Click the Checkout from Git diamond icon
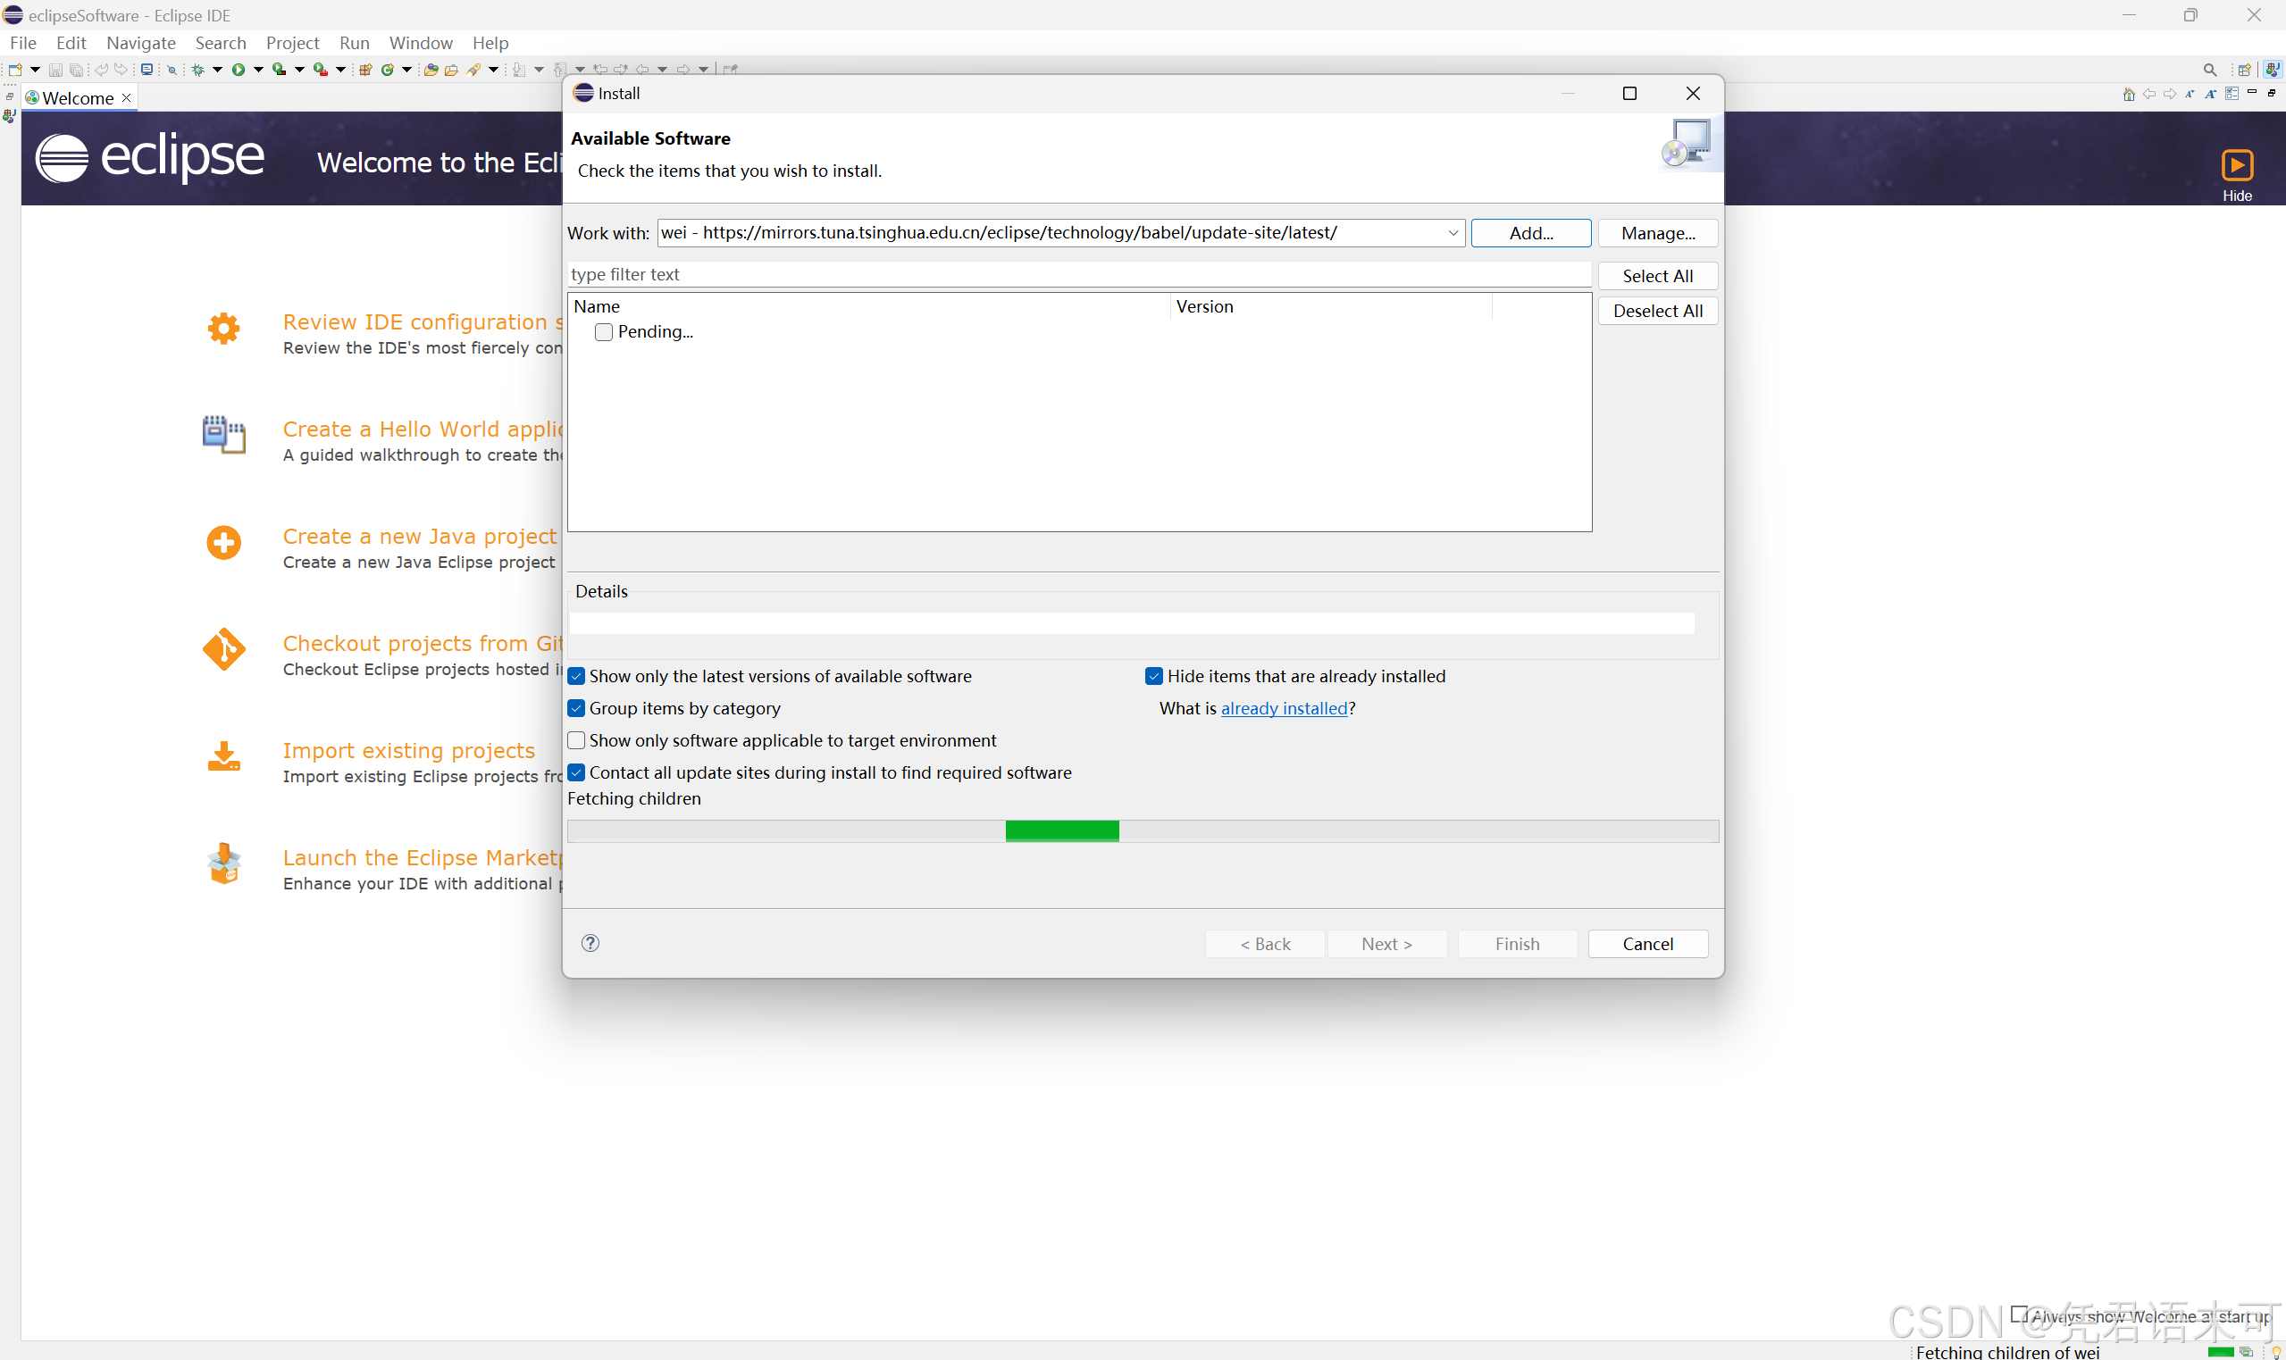The height and width of the screenshot is (1360, 2286). [x=223, y=650]
